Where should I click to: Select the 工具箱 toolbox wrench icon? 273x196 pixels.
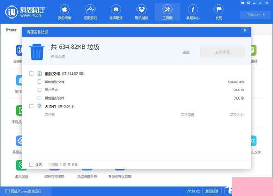tap(167, 9)
